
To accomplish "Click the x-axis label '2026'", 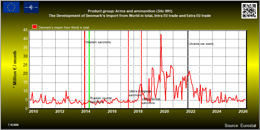I will pyautogui.click(x=243, y=111).
